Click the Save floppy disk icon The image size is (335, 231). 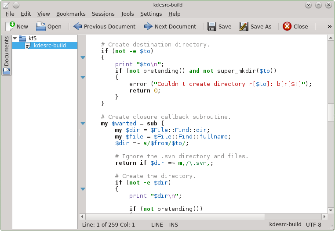tap(212, 26)
